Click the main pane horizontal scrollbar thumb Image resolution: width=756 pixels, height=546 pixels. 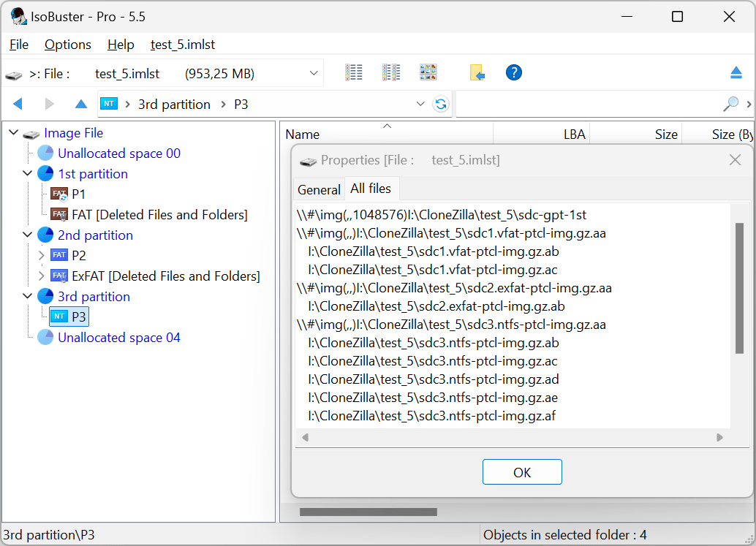[368, 512]
